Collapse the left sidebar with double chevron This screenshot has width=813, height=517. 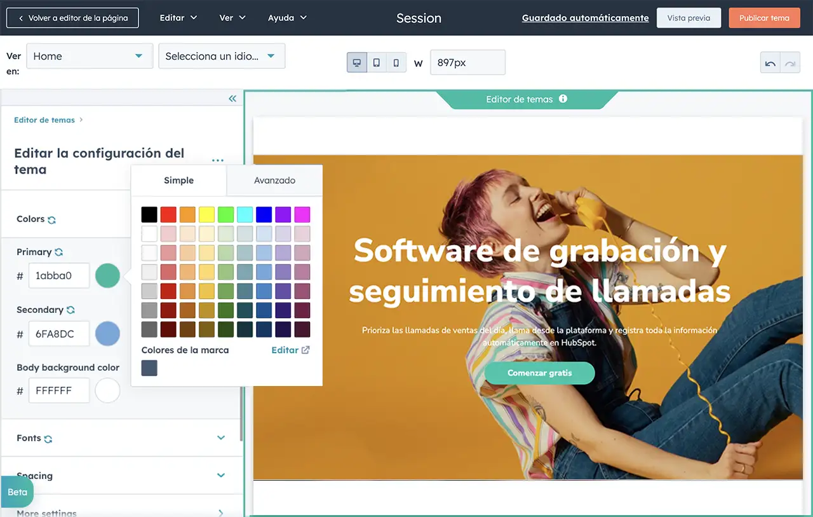point(232,99)
